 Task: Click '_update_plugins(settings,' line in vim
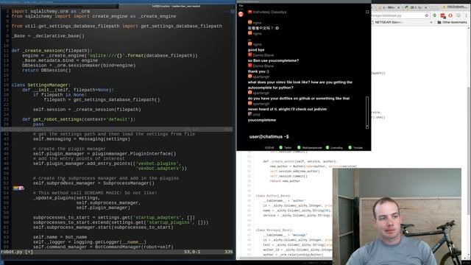66,198
